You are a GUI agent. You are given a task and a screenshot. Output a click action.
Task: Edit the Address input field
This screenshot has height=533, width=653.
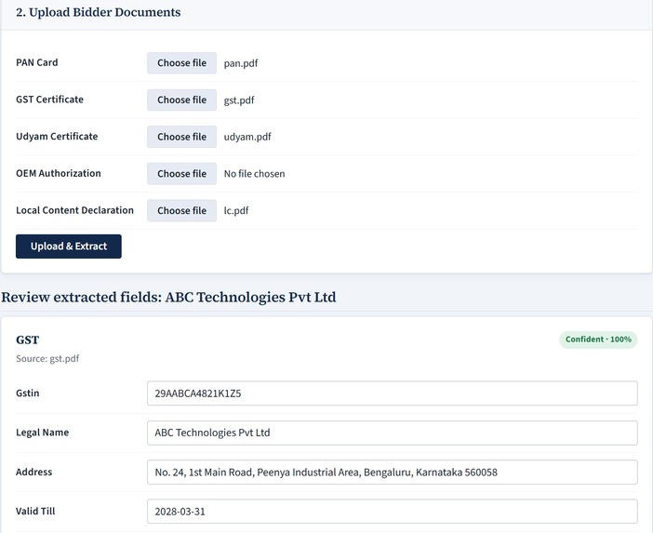tap(392, 473)
